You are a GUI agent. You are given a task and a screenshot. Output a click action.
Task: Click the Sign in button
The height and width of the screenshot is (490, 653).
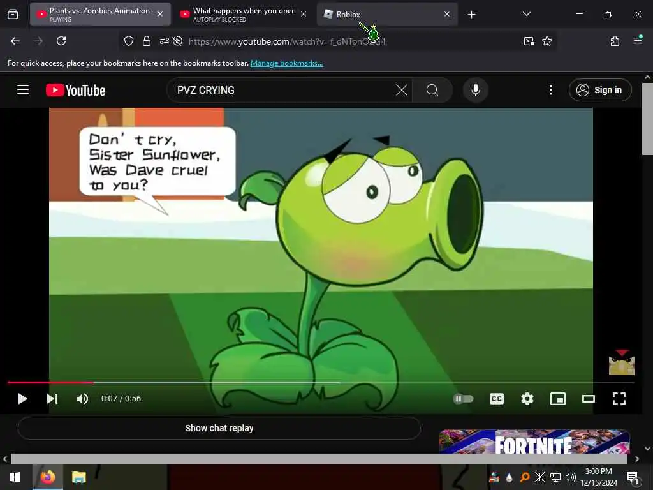coord(599,90)
